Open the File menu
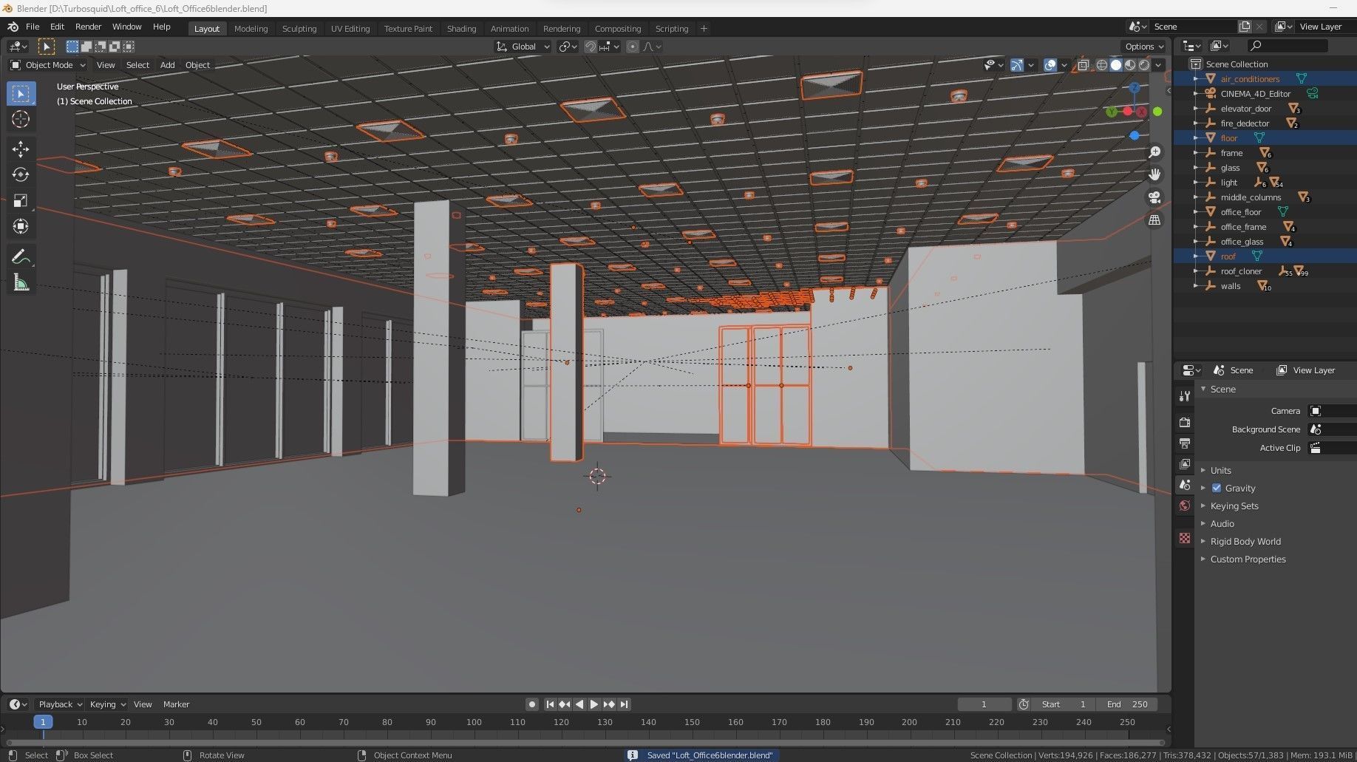Viewport: 1357px width, 762px height. 33,27
